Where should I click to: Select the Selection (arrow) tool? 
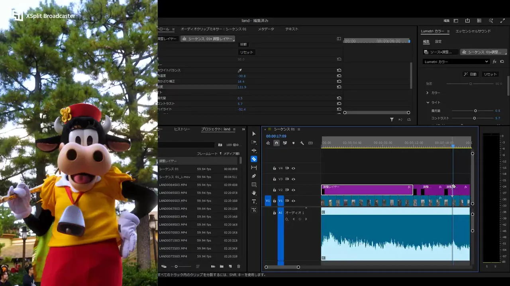pos(254,133)
